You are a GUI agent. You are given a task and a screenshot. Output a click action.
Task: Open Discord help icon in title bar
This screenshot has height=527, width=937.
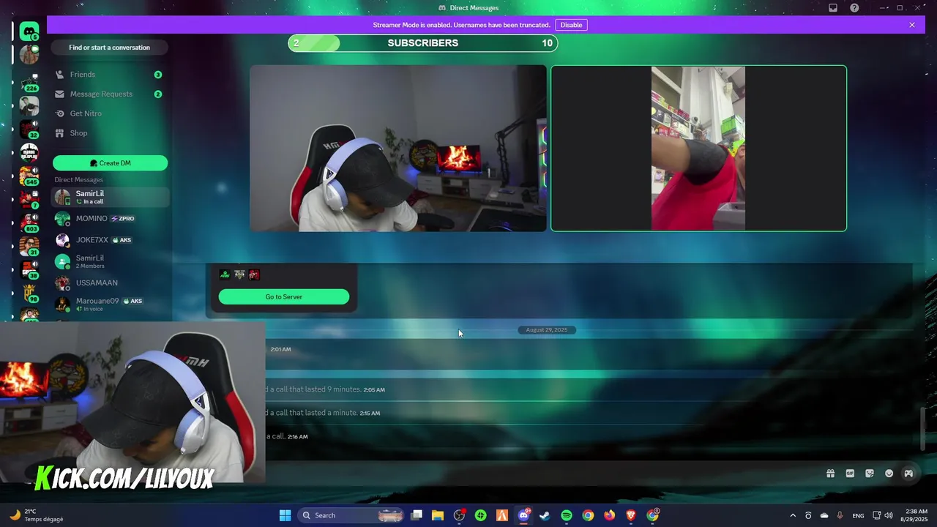[854, 8]
